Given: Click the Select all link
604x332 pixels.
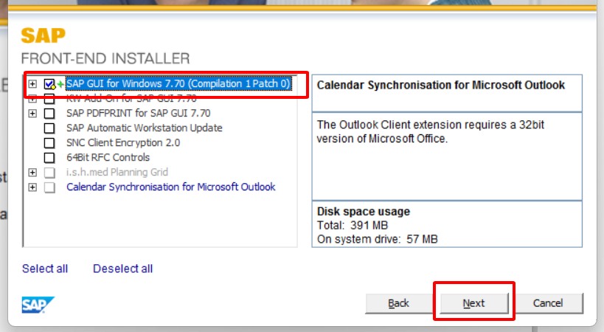Looking at the screenshot, I should click(x=45, y=269).
